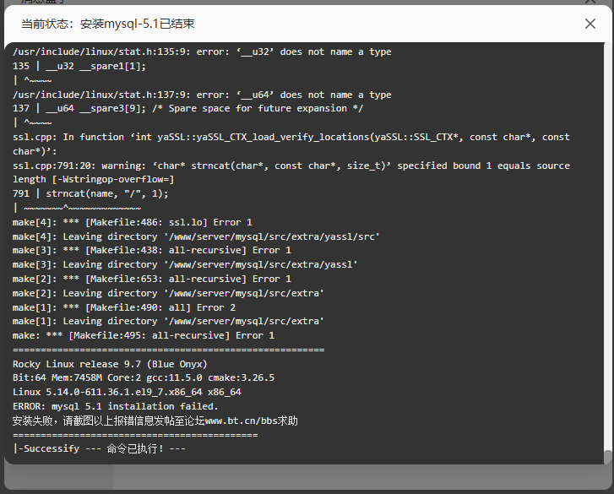
Task: Click the log panel scrollbar thumb
Action: (x=607, y=456)
